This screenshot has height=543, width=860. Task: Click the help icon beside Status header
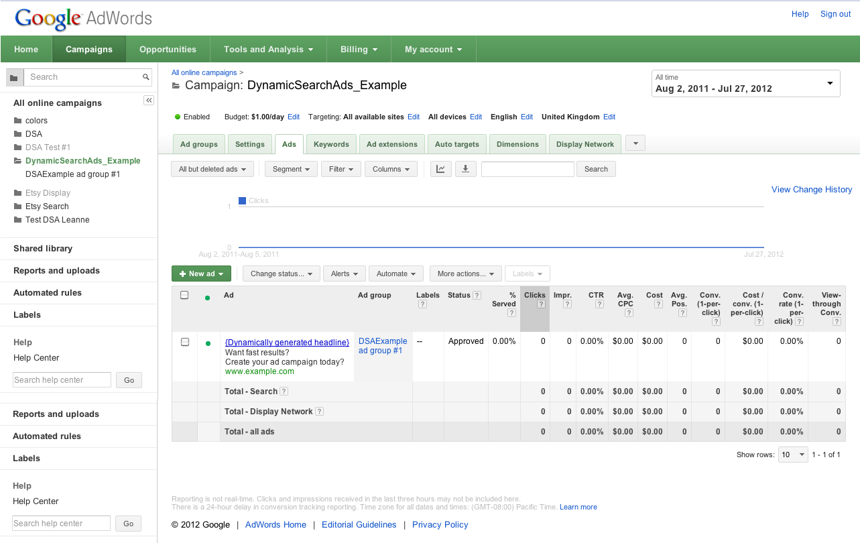click(477, 295)
